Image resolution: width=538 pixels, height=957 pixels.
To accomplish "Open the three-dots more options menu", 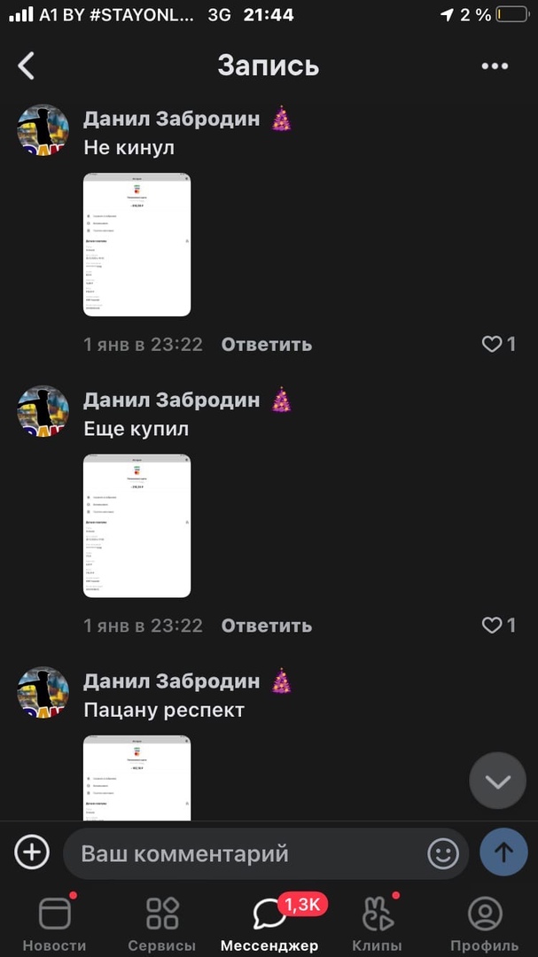I will tap(495, 66).
